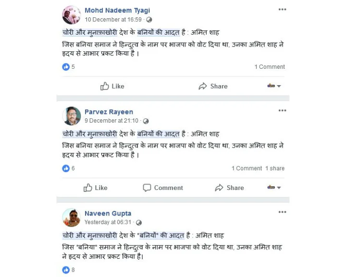This screenshot has height=277, width=346.
Task: Share Parvez Rayeen's post
Action: pos(229,188)
